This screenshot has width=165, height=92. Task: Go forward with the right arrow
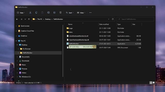click(21, 19)
